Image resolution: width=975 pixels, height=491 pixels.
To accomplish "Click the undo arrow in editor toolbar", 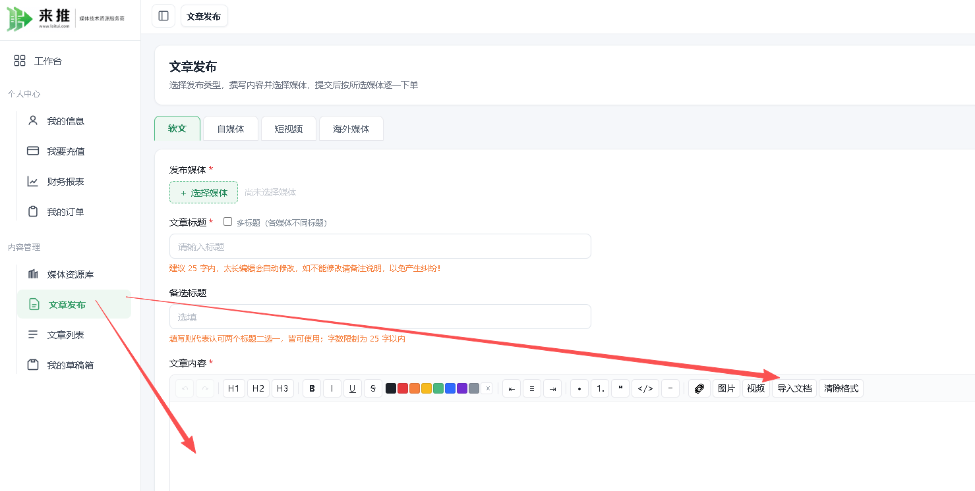I will (185, 389).
